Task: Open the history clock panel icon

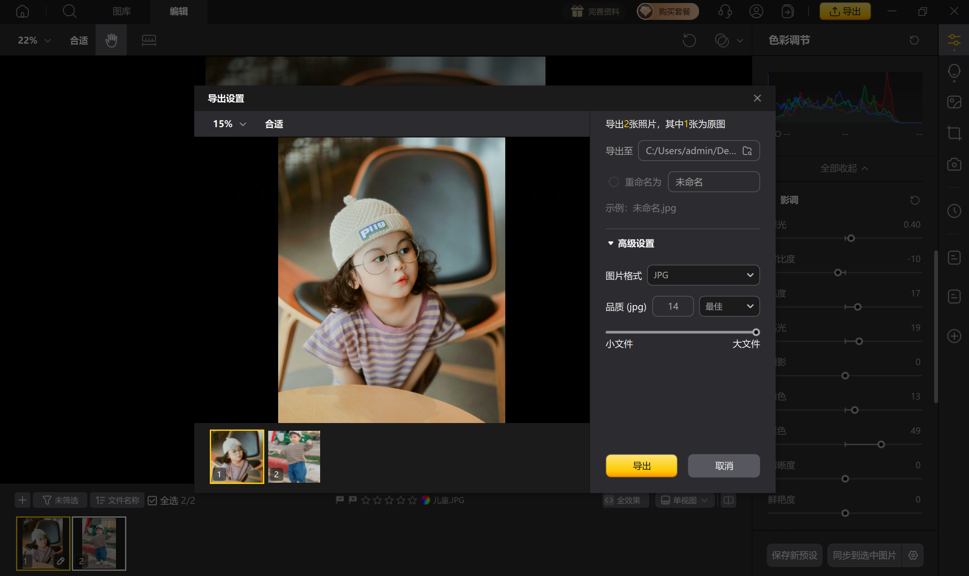Action: coord(954,211)
